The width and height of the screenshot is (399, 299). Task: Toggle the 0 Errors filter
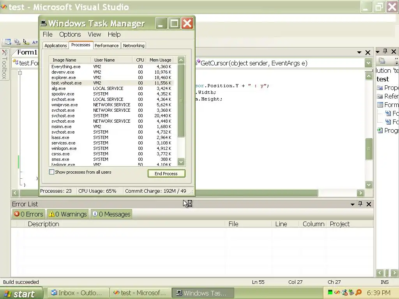click(29, 214)
